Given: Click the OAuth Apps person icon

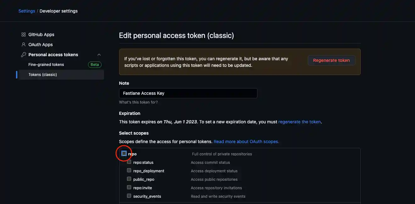Looking at the screenshot, I should click(23, 44).
